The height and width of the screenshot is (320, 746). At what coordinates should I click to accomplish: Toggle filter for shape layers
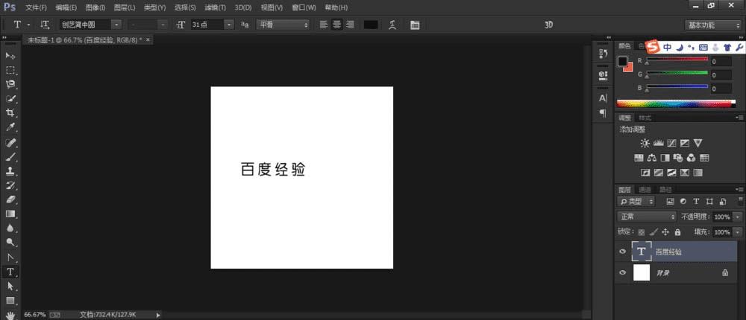tap(709, 202)
